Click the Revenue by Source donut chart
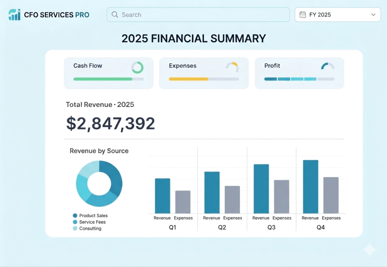The image size is (387, 267). pos(99,184)
